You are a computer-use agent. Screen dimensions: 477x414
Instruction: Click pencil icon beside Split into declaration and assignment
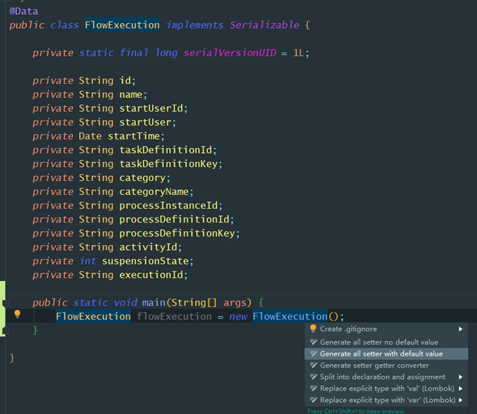314,377
